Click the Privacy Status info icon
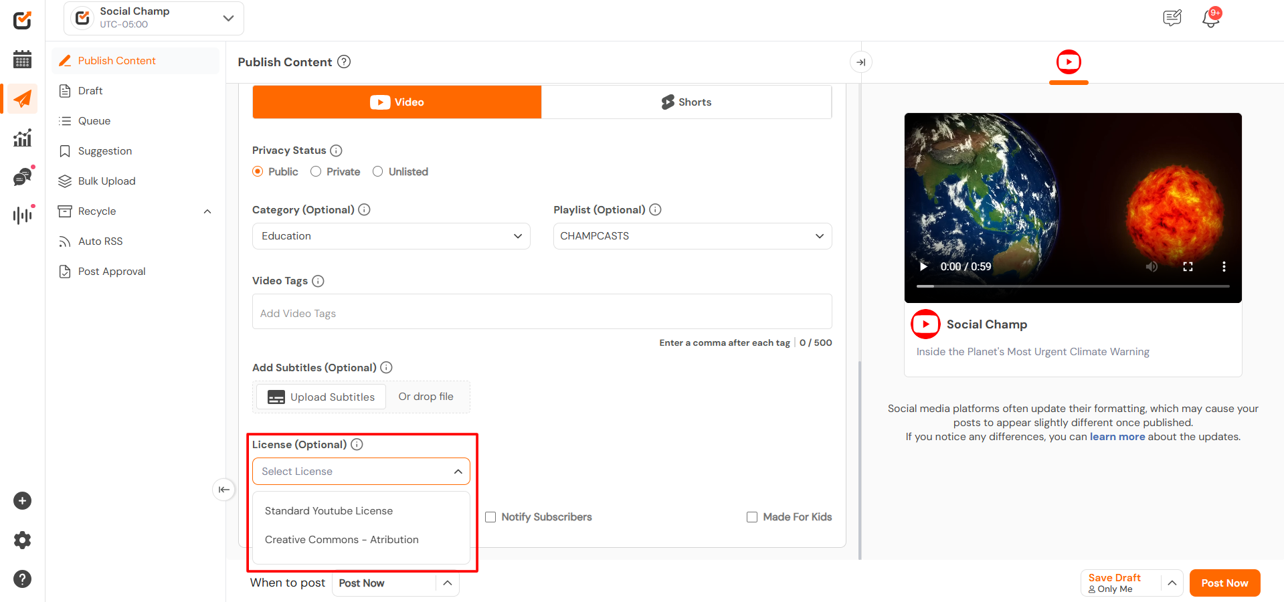Screen dimensions: 1284x602 pyautogui.click(x=336, y=150)
